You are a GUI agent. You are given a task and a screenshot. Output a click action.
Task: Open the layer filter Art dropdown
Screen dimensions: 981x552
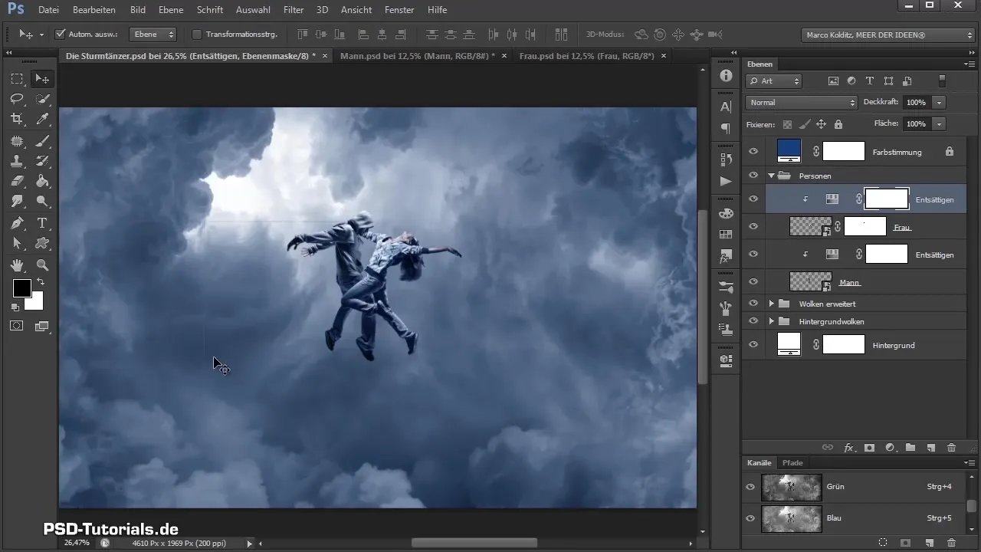click(x=774, y=80)
